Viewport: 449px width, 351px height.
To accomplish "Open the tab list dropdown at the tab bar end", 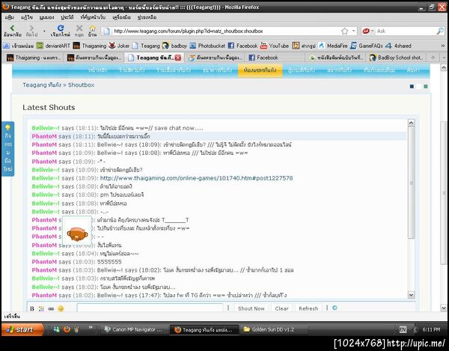I will coord(444,58).
